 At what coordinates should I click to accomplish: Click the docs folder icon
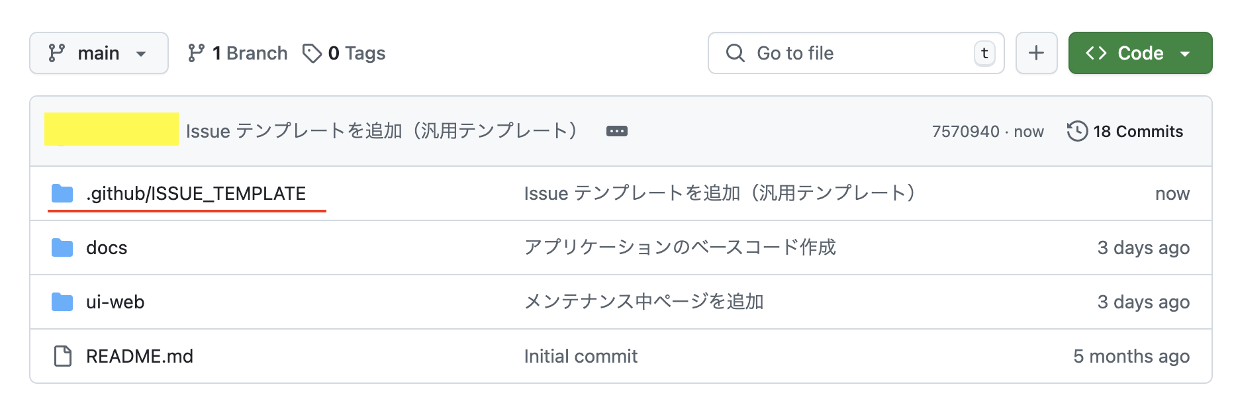click(64, 247)
